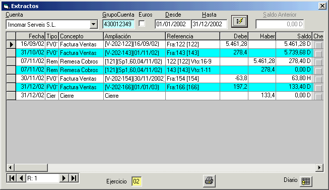Sort by Concepto column header

click(x=81, y=36)
